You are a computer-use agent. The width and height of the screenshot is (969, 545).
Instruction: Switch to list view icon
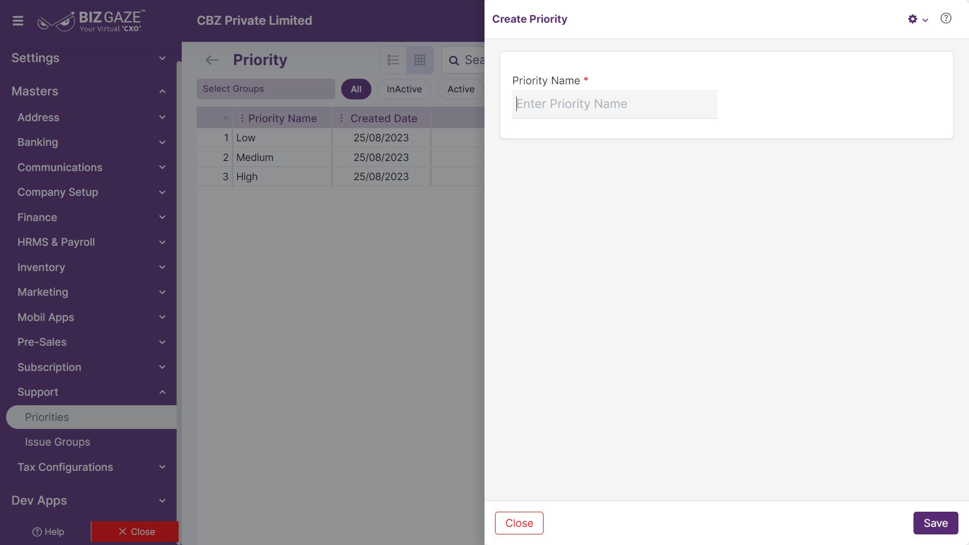coord(393,60)
